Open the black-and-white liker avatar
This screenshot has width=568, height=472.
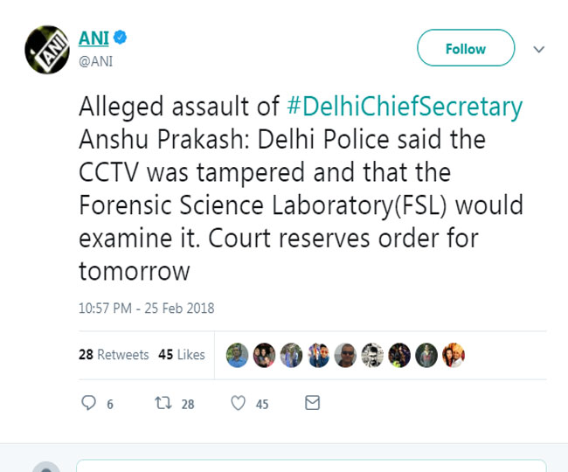372,354
